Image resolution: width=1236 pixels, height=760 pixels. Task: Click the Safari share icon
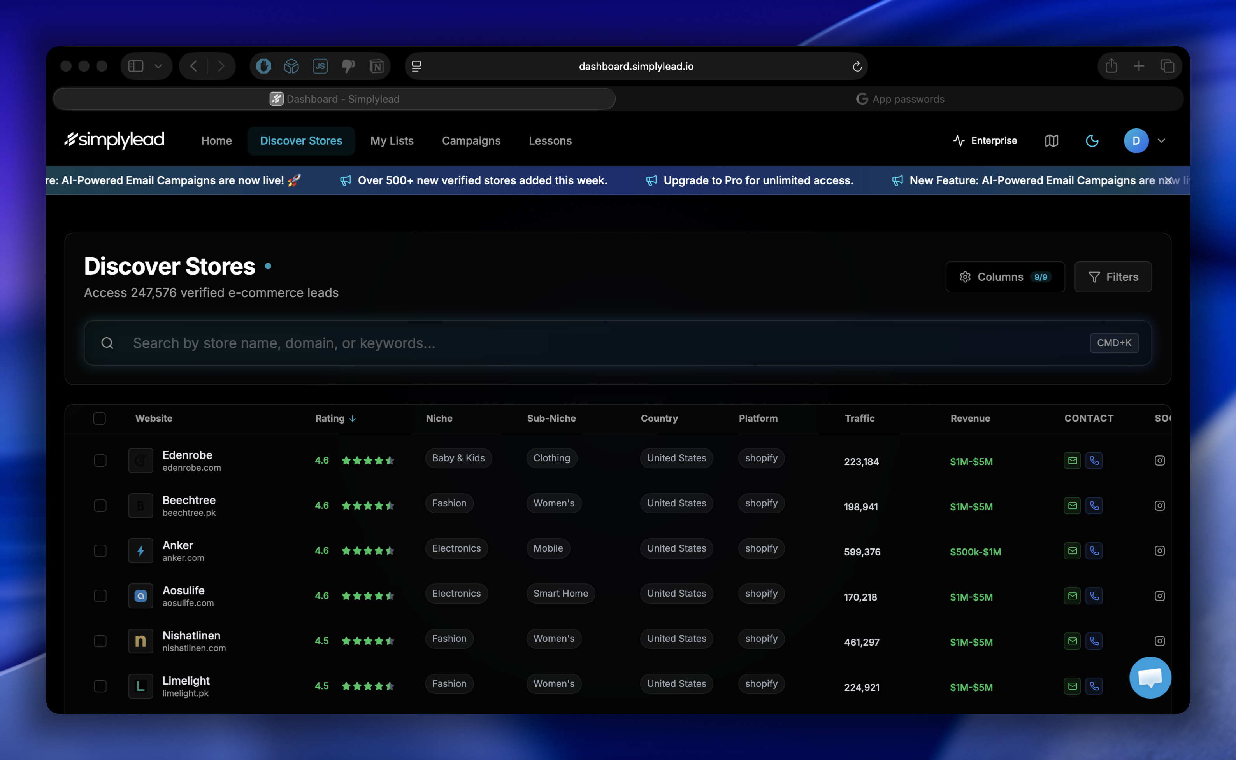pos(1111,67)
